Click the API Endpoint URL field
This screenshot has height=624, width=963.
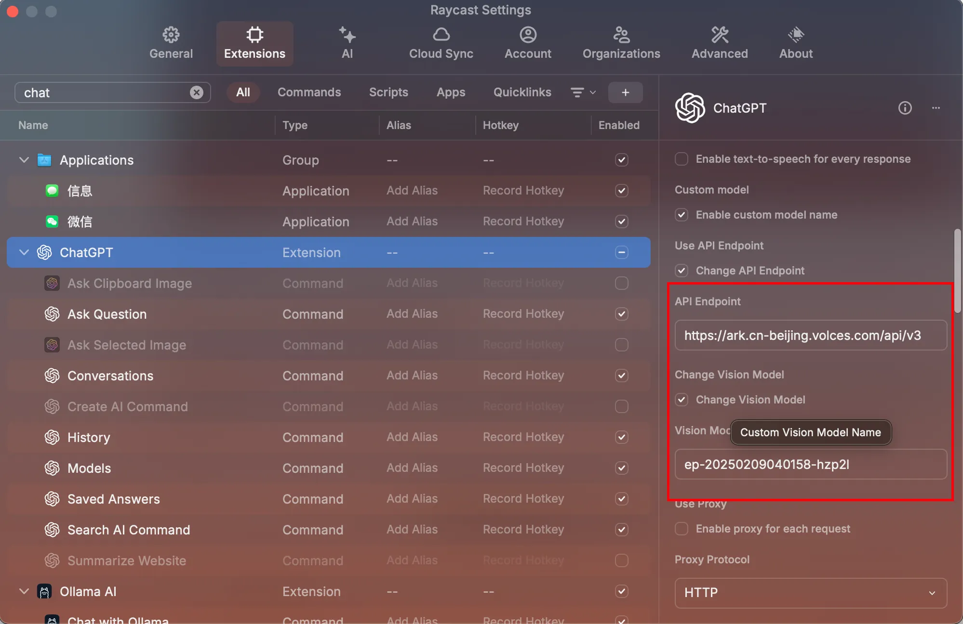(x=811, y=335)
